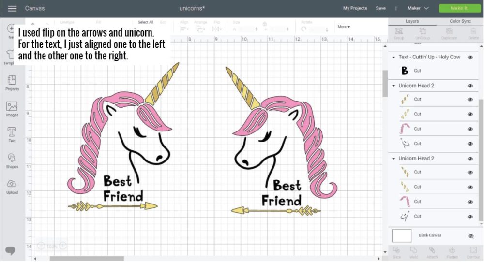Click the Blank Canvas white color swatch
This screenshot has height=262, width=484.
[x=402, y=235]
